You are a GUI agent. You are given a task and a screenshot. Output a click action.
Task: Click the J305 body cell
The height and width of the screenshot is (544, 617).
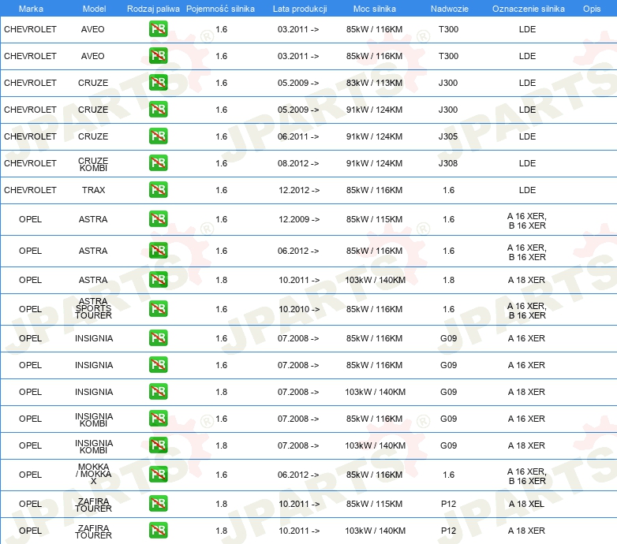pyautogui.click(x=448, y=136)
